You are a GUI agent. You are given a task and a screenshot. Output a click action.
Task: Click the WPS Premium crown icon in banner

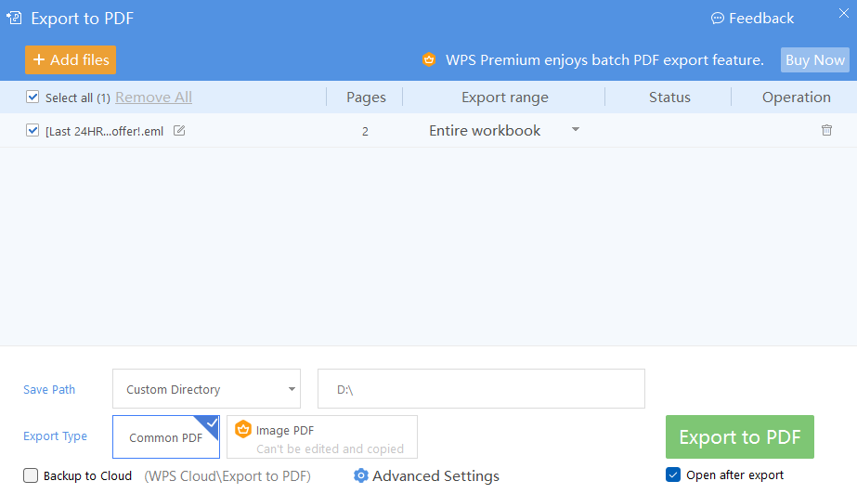pyautogui.click(x=429, y=59)
